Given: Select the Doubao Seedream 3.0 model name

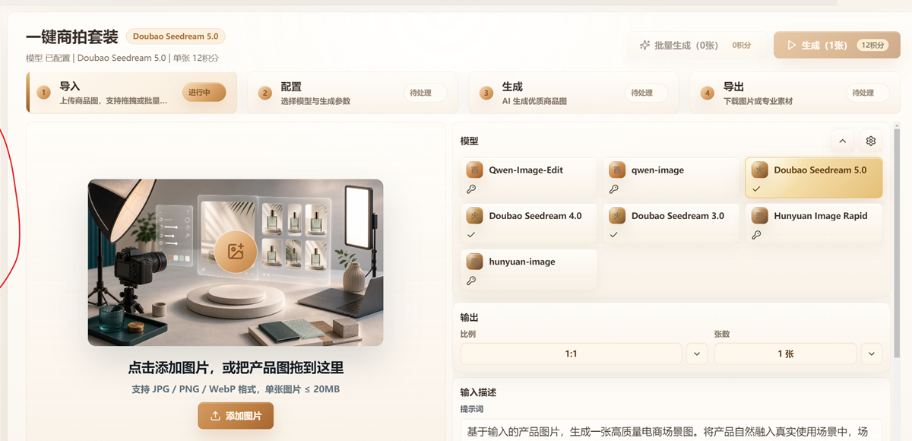Looking at the screenshot, I should pyautogui.click(x=677, y=216).
